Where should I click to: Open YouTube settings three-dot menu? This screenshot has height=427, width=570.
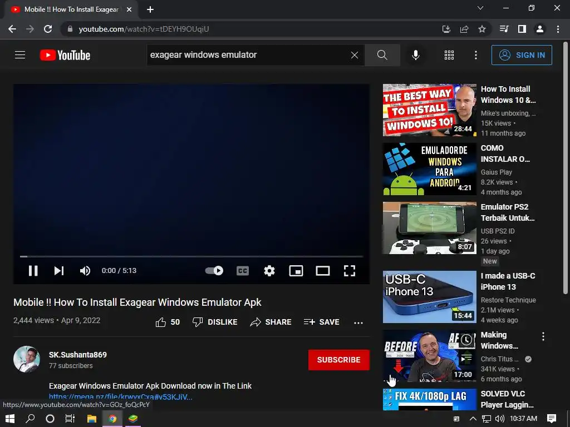[x=475, y=55]
